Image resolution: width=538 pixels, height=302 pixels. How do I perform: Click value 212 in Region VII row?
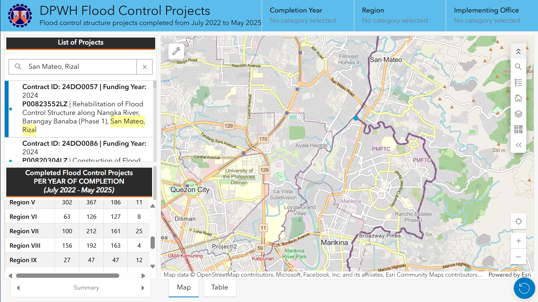coord(91,231)
